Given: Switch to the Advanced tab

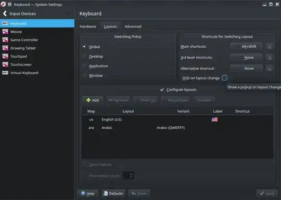Looking at the screenshot, I should coord(133,26).
